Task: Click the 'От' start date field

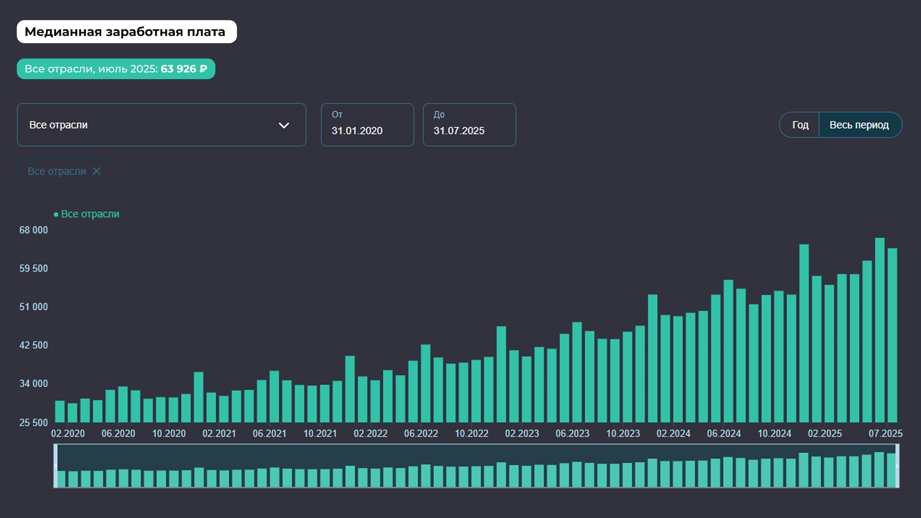Action: tap(367, 125)
